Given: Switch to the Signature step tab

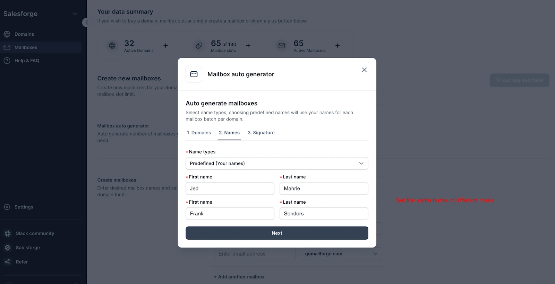Looking at the screenshot, I should pos(261,133).
